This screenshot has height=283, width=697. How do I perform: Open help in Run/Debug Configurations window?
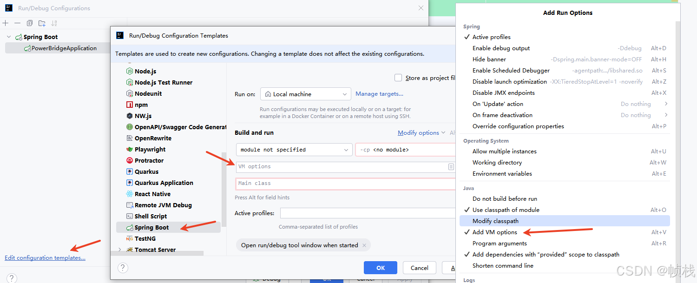tap(12, 278)
